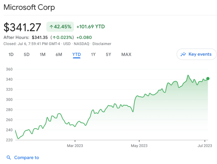This screenshot has height=164, width=217.
Task: Switch to the 5D range tab
Action: coord(26,54)
